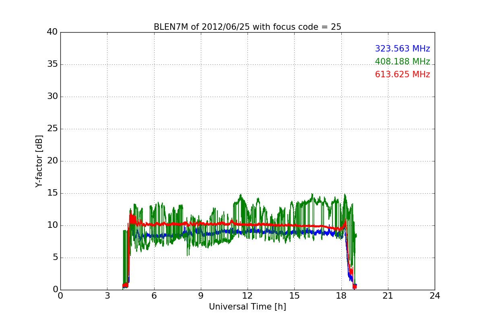The width and height of the screenshot is (483, 322).
Task: Click the y-axis tick label 15
Action: point(52,193)
